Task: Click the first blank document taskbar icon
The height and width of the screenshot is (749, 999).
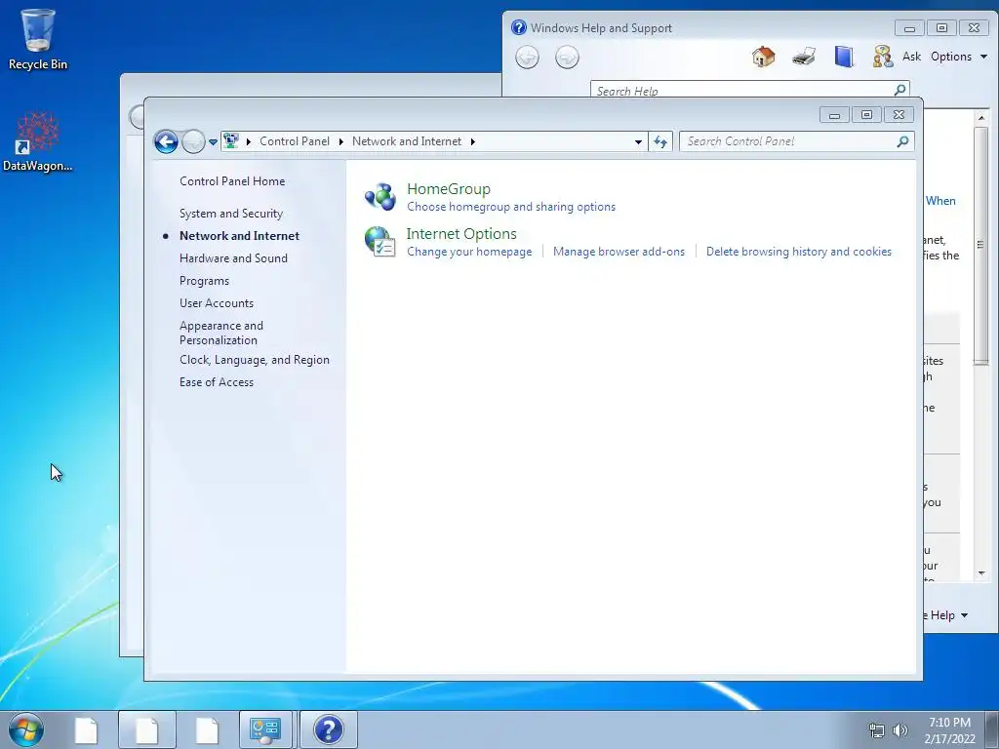Action: 86,729
